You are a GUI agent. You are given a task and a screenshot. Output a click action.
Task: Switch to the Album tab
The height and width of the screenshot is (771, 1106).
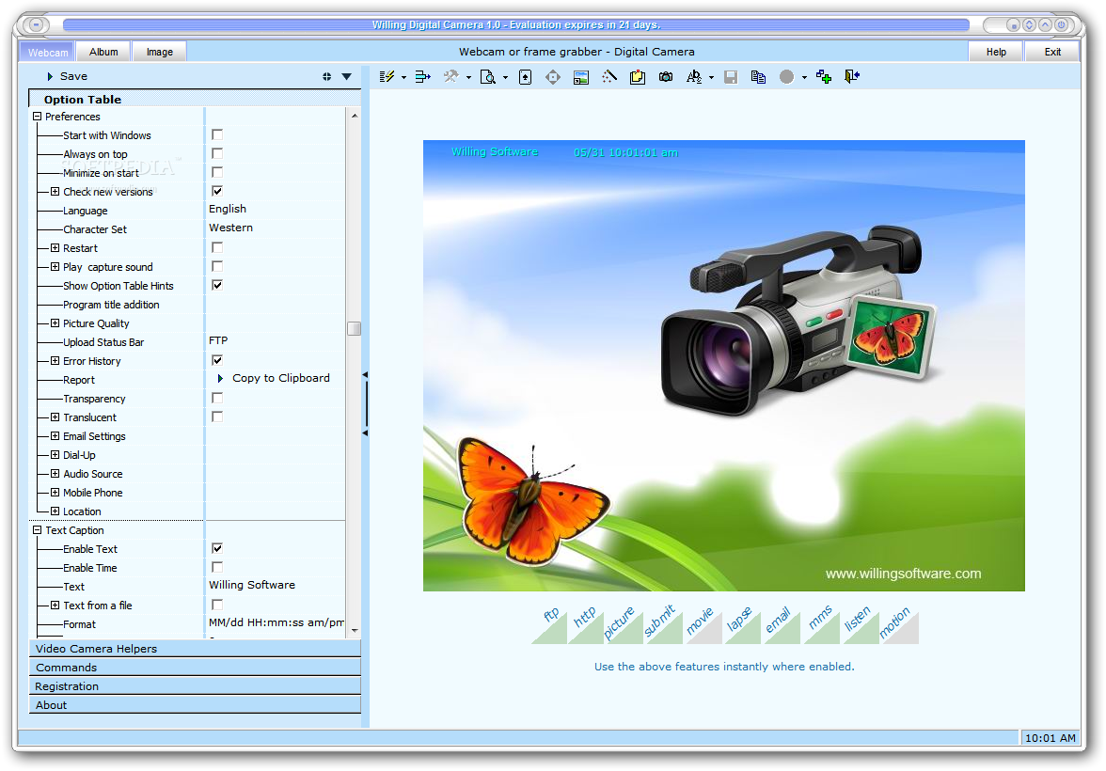(103, 53)
